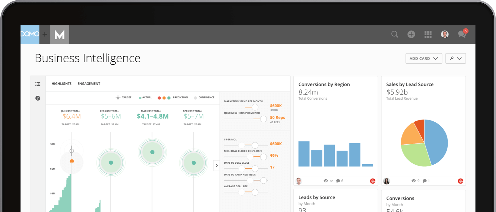Image resolution: width=496 pixels, height=212 pixels.
Task: Click the plus circle add icon
Action: coord(411,34)
